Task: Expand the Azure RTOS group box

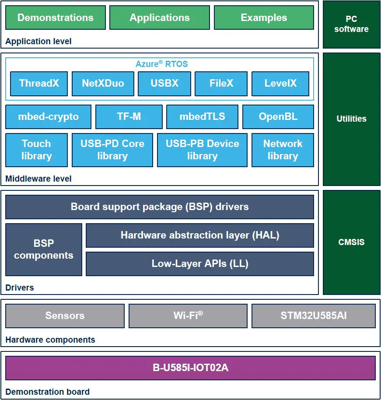Action: pos(162,63)
